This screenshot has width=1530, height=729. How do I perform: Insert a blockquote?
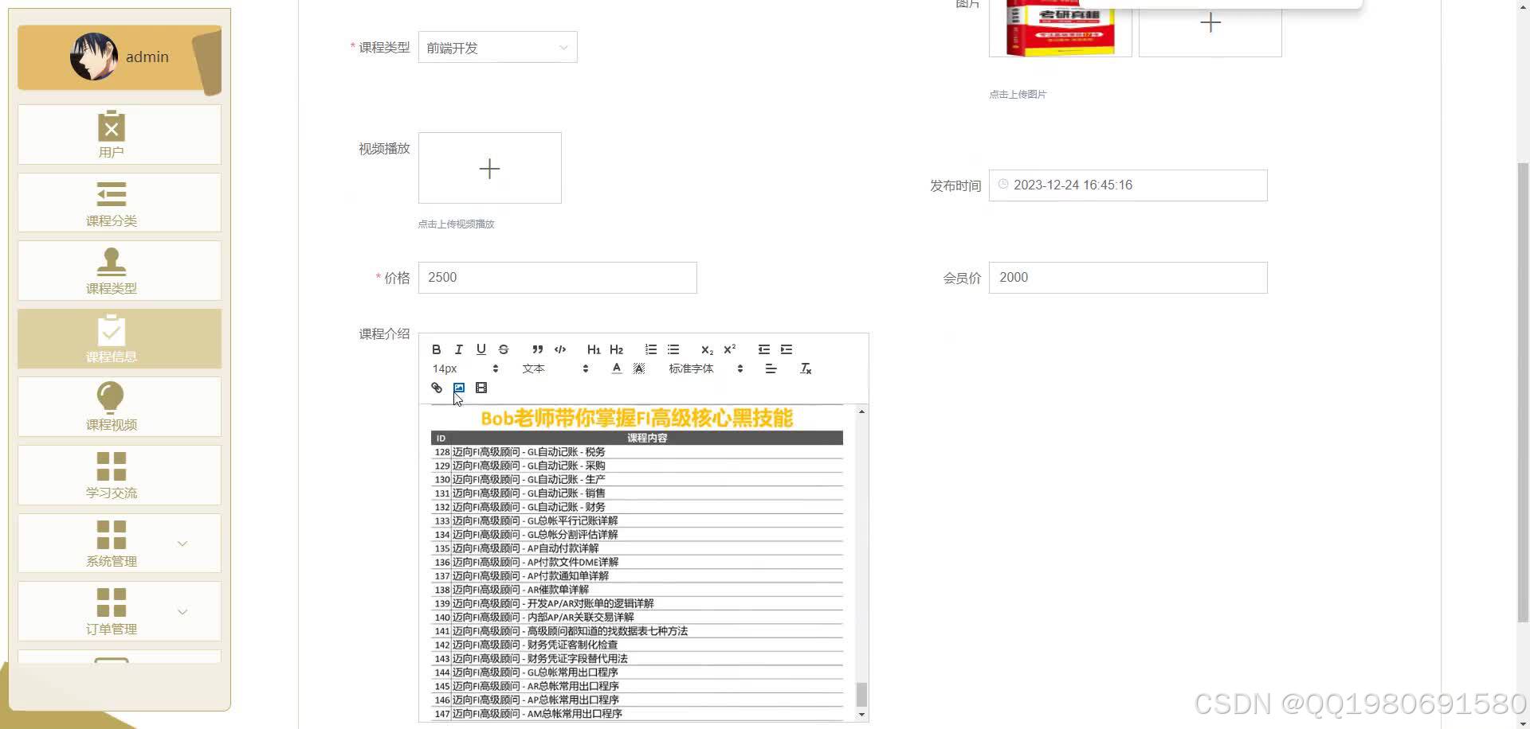pos(538,349)
